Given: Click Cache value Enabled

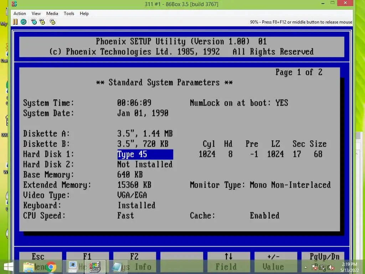Looking at the screenshot, I should pos(265,216).
